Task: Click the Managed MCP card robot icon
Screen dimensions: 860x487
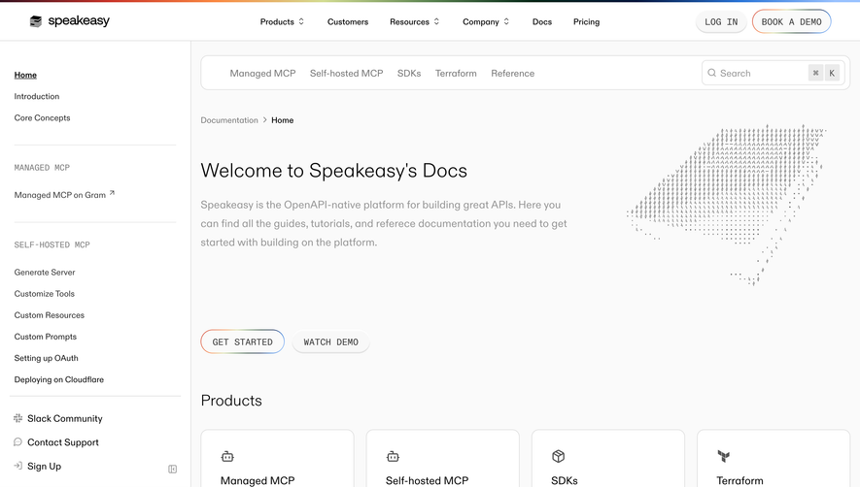Action: [x=227, y=456]
